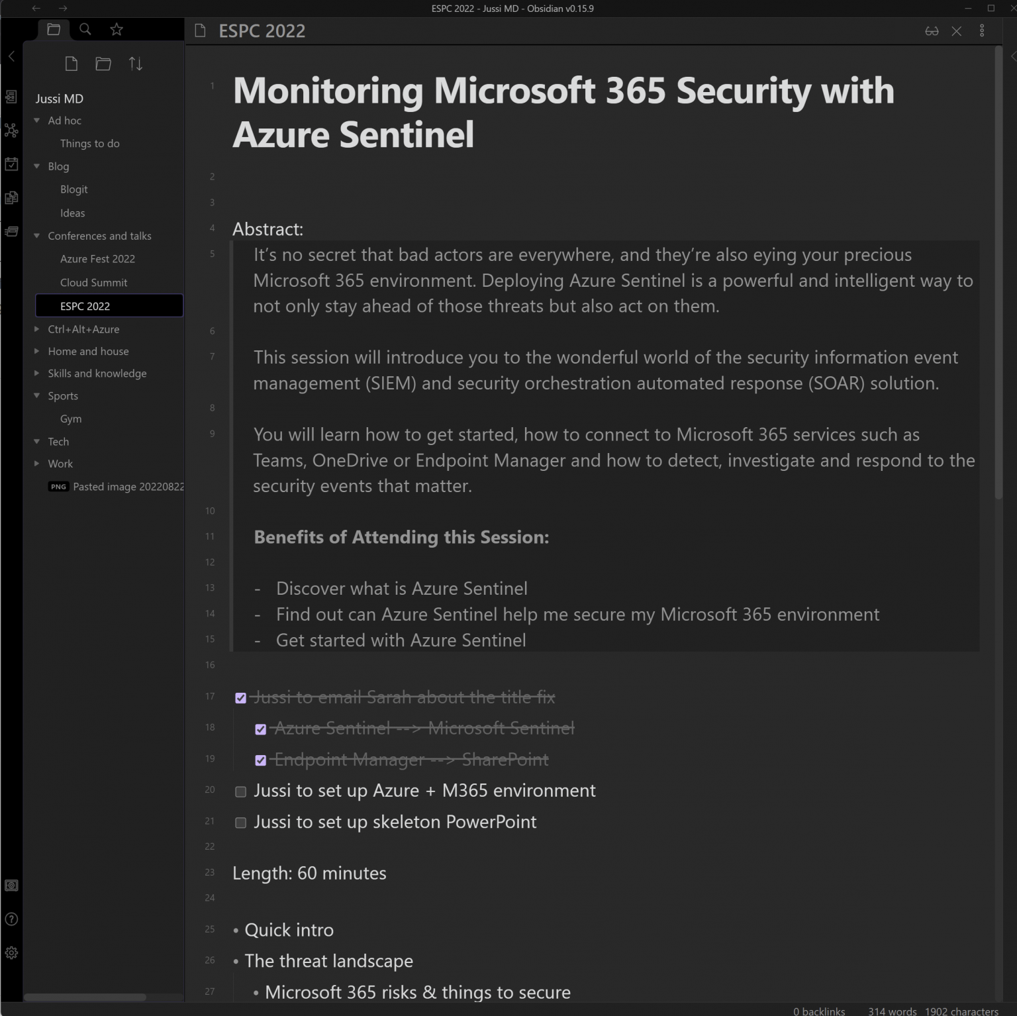This screenshot has height=1016, width=1017.
Task: Open the quick switcher from the ribbon
Action: click(x=11, y=97)
